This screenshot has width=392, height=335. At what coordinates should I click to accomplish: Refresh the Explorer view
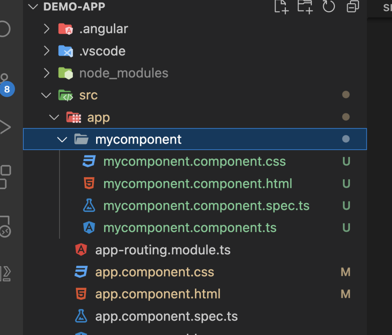[x=329, y=6]
